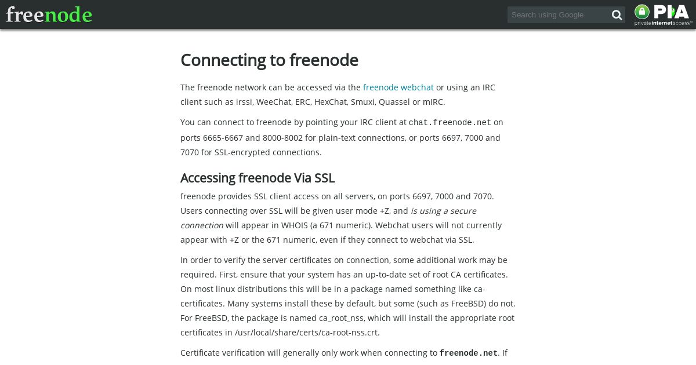Click the Accessing freenode Via SSL heading
This screenshot has width=696, height=365.
coord(258,178)
